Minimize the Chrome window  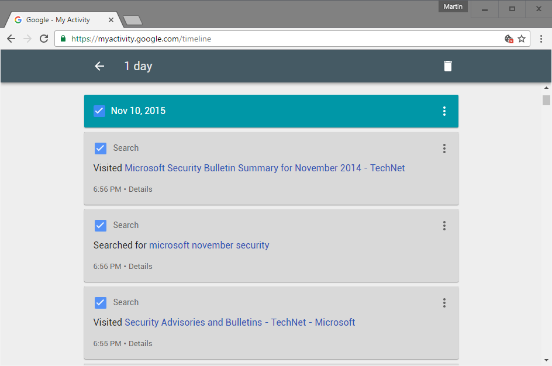tap(485, 9)
